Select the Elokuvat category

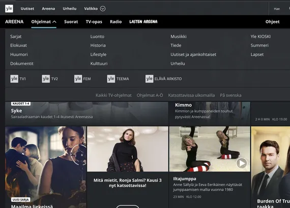(18, 45)
